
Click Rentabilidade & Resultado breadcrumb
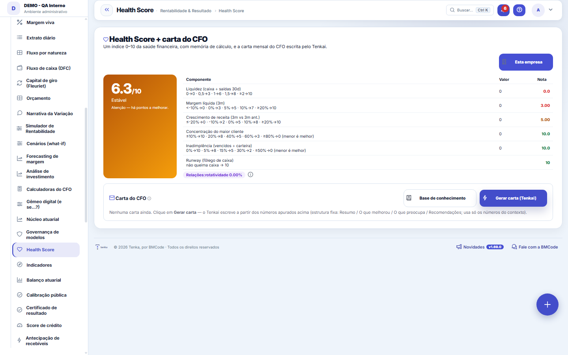[186, 11]
